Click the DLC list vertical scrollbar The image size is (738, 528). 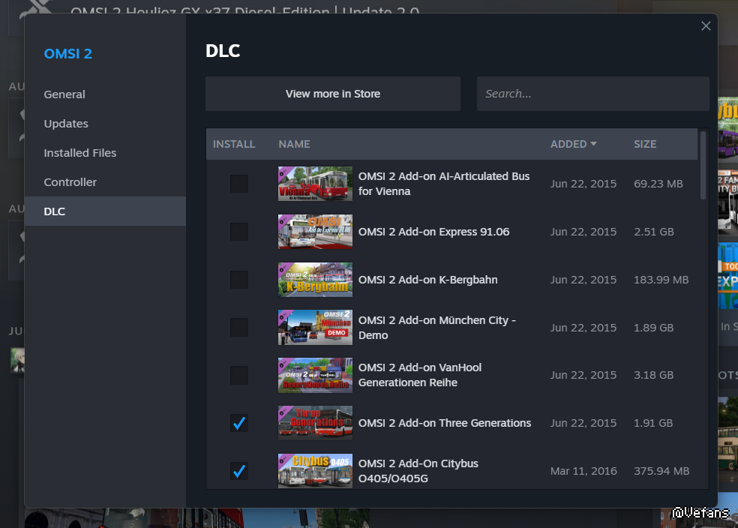click(x=703, y=166)
